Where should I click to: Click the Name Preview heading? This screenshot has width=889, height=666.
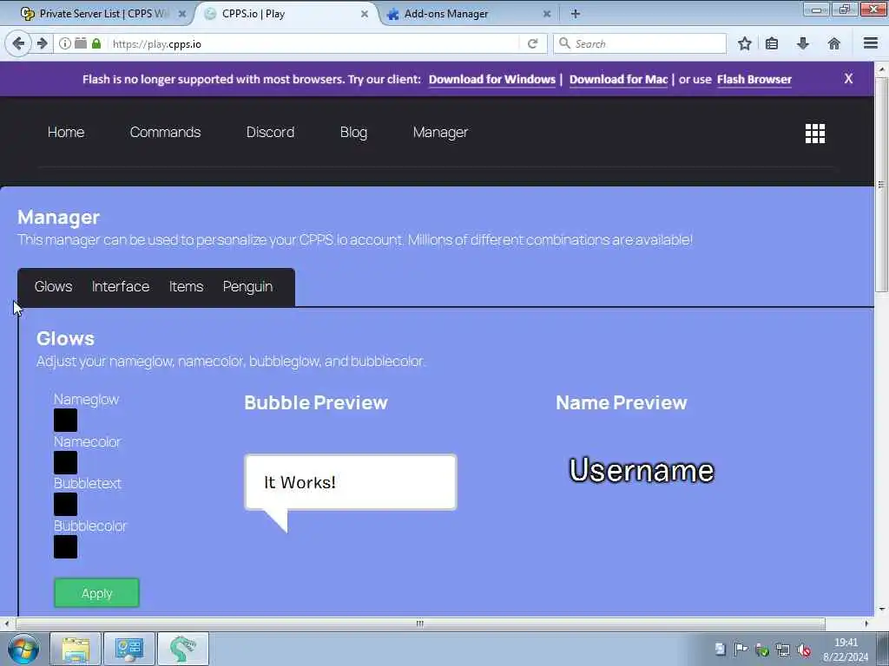[x=622, y=402]
